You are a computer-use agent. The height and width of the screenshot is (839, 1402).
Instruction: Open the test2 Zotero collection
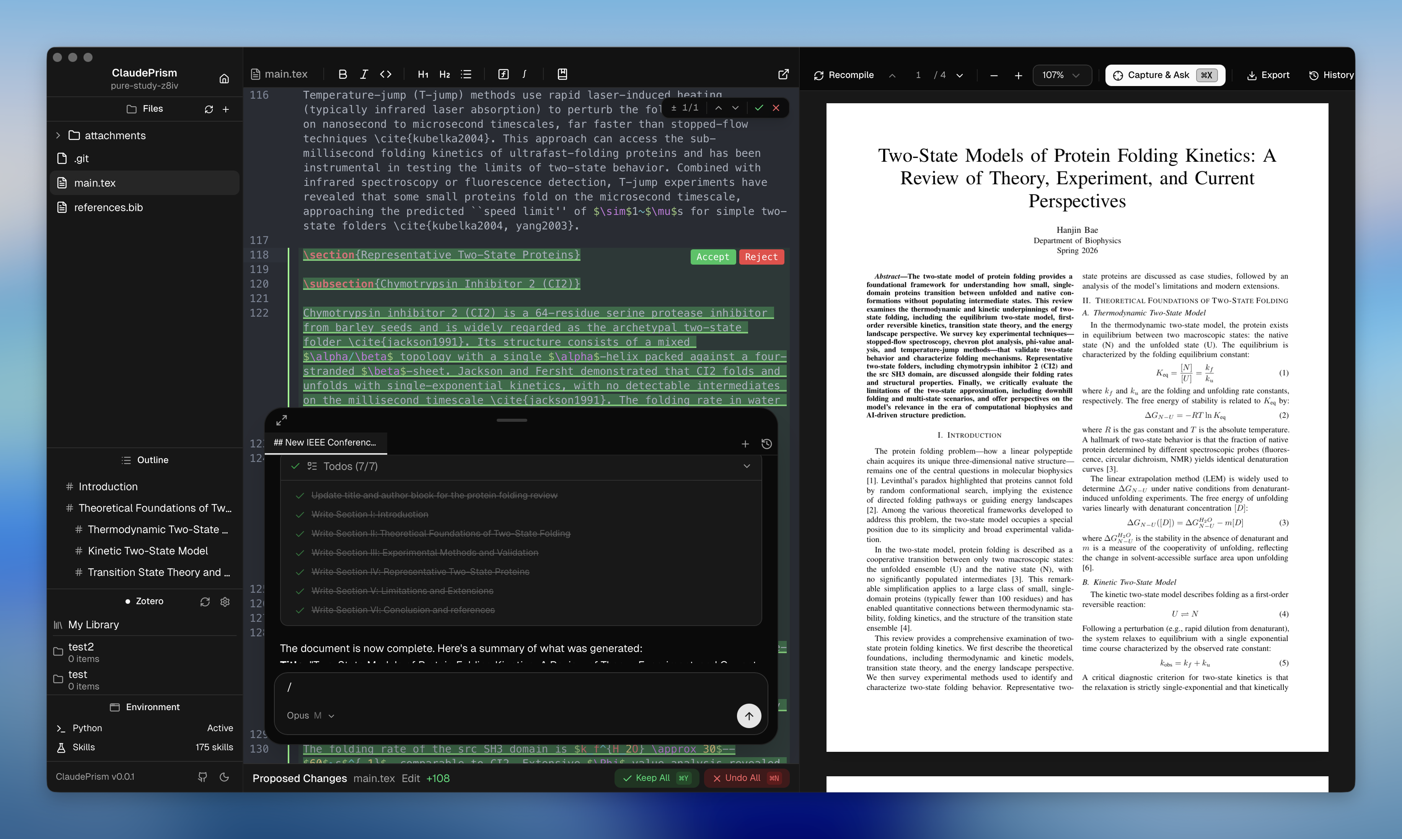pyautogui.click(x=145, y=652)
